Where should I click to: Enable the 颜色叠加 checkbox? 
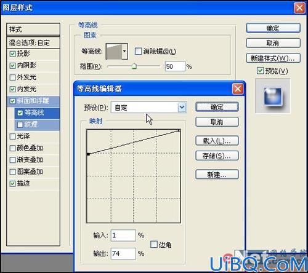pyautogui.click(x=12, y=148)
